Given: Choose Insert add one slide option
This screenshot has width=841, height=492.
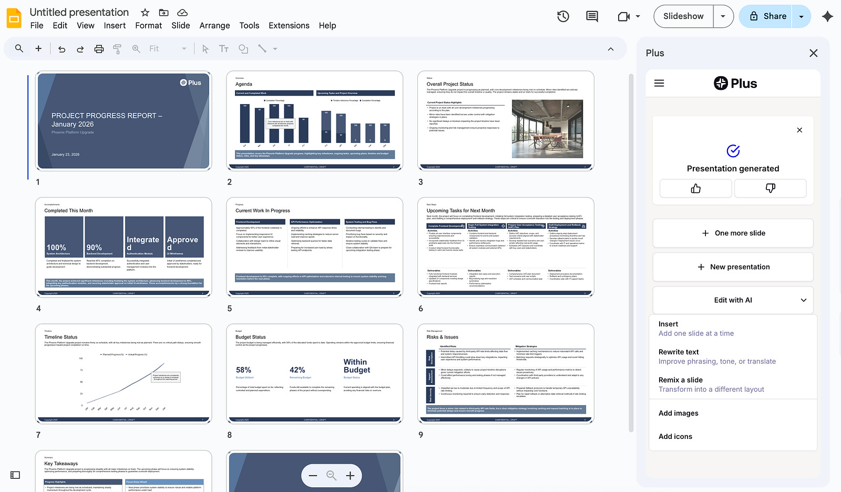Looking at the screenshot, I should point(733,329).
